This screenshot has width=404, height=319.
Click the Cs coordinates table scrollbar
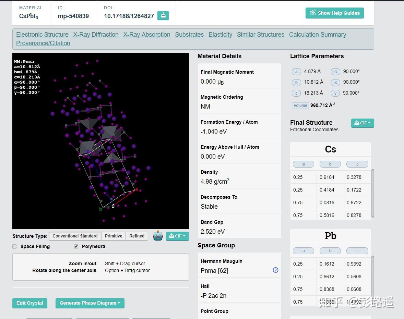click(x=373, y=193)
